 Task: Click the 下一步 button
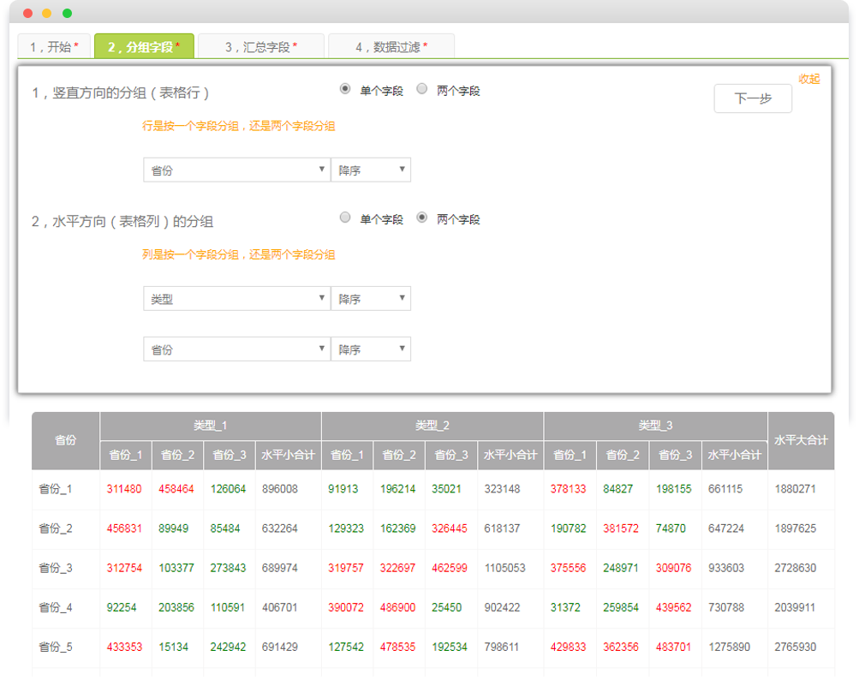pyautogui.click(x=752, y=98)
